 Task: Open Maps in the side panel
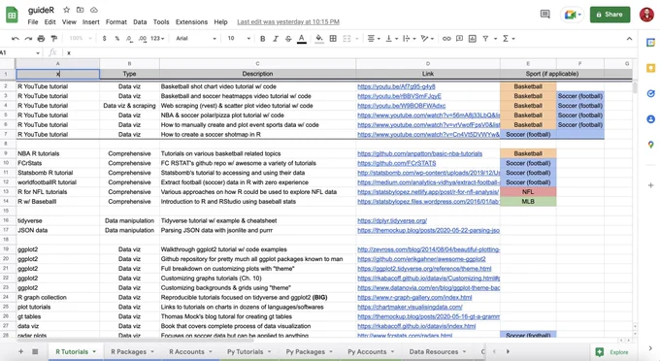(650, 145)
